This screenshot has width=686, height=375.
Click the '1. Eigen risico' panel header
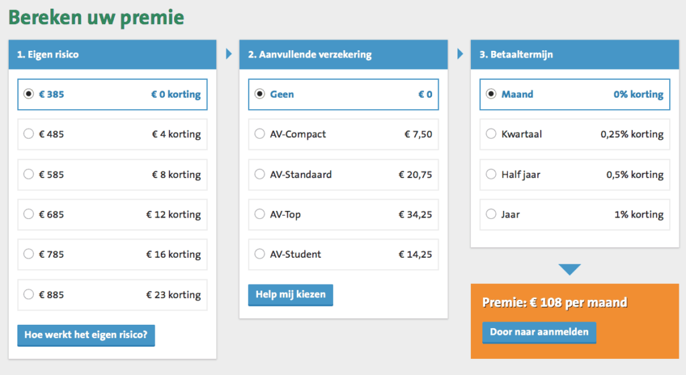113,54
